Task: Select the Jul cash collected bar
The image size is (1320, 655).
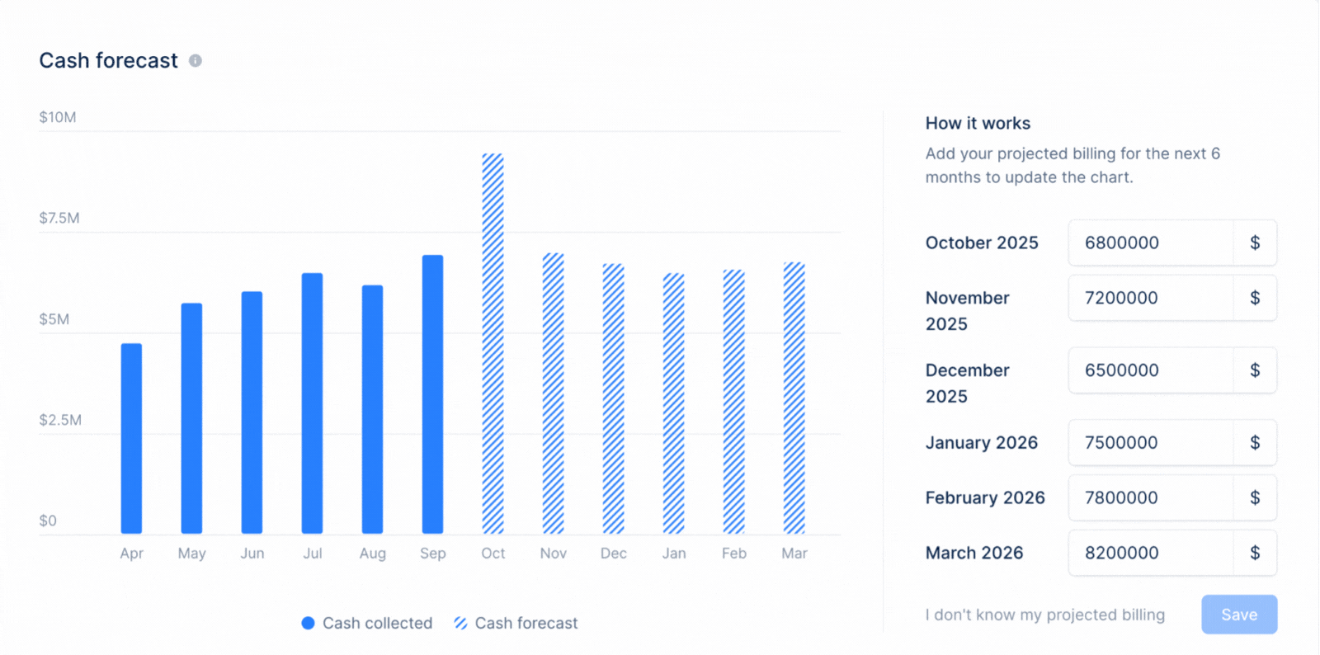Action: tap(312, 403)
